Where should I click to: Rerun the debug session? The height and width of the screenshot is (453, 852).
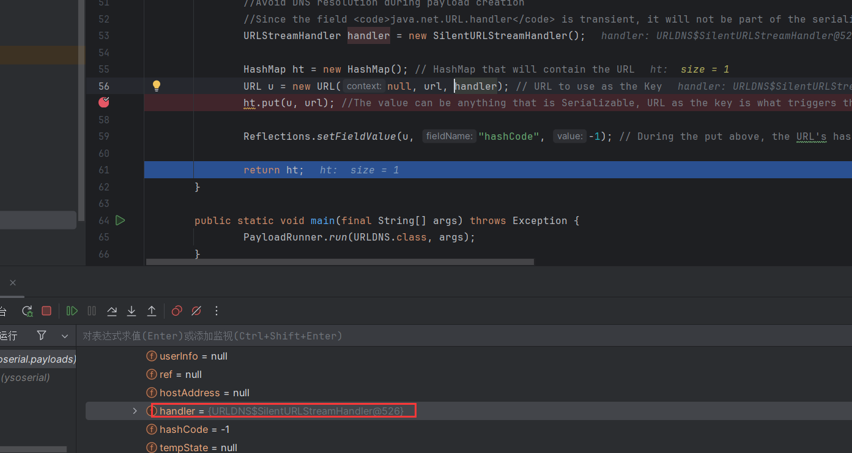click(27, 311)
